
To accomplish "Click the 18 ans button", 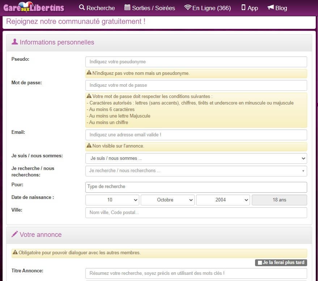I will tap(279, 200).
